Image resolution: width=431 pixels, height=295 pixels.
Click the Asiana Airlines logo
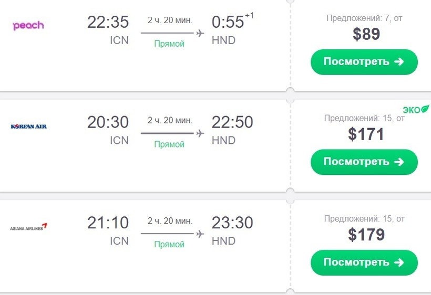(29, 227)
